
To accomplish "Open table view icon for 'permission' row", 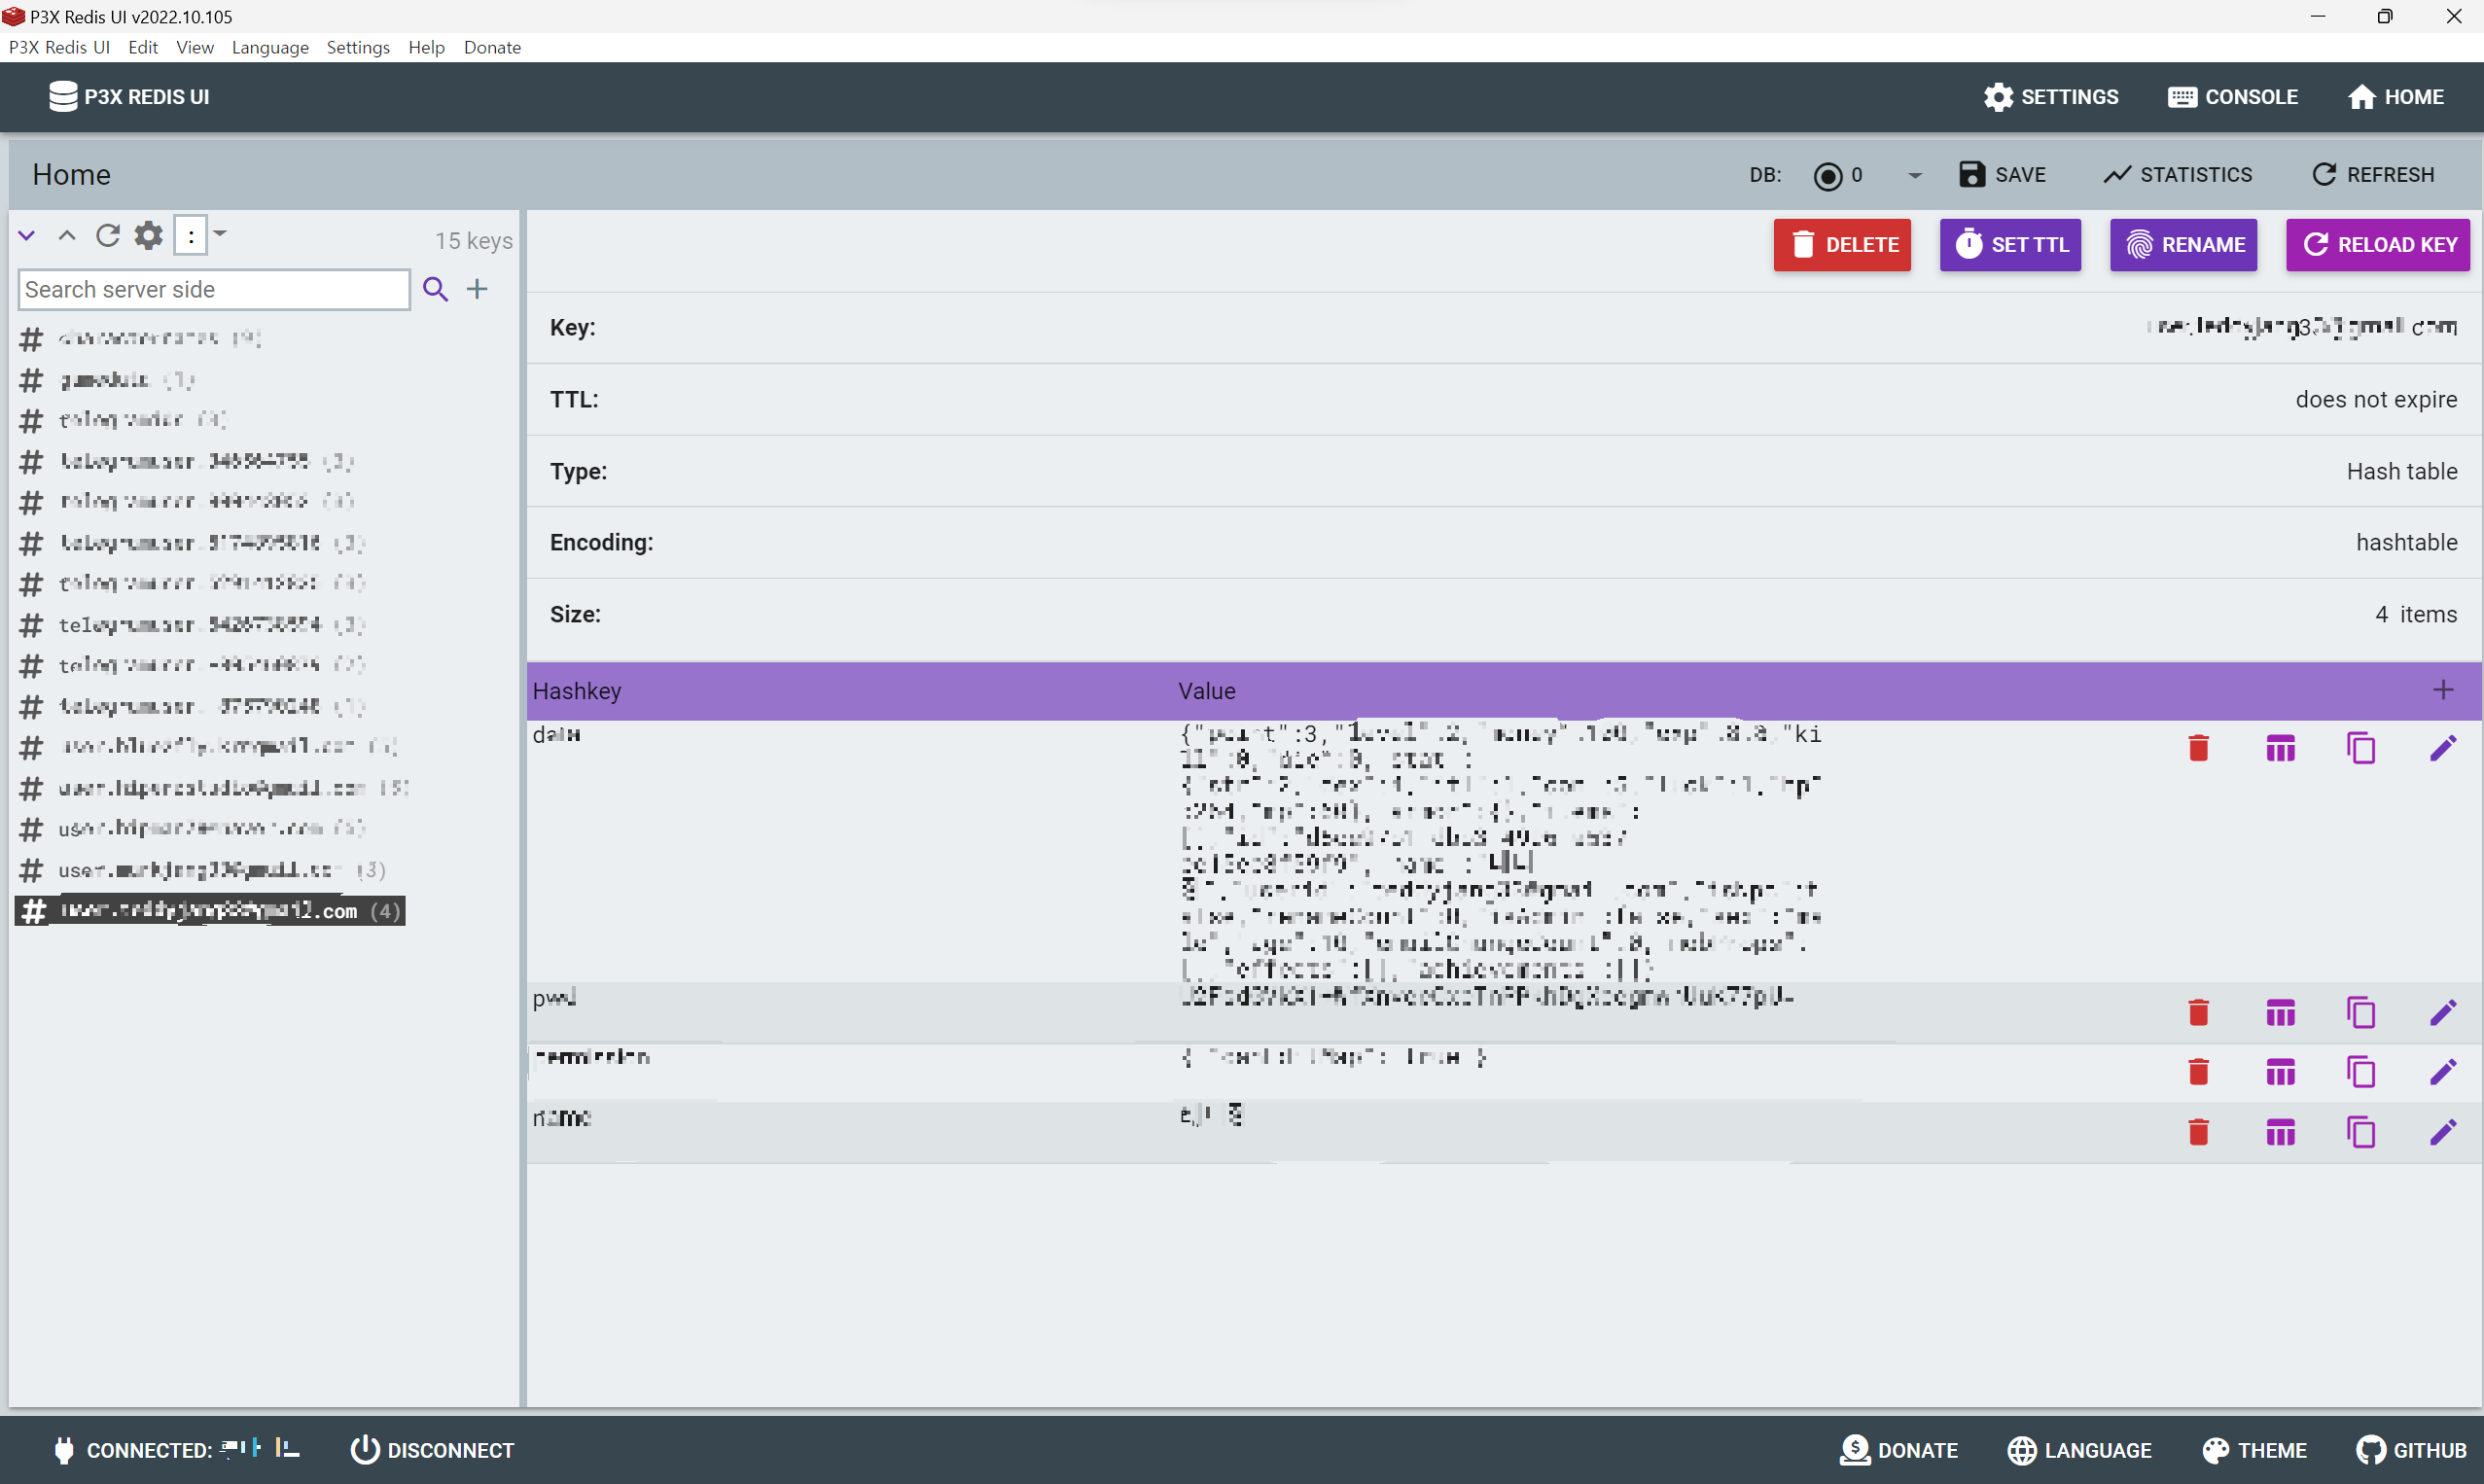I will 2280,1072.
